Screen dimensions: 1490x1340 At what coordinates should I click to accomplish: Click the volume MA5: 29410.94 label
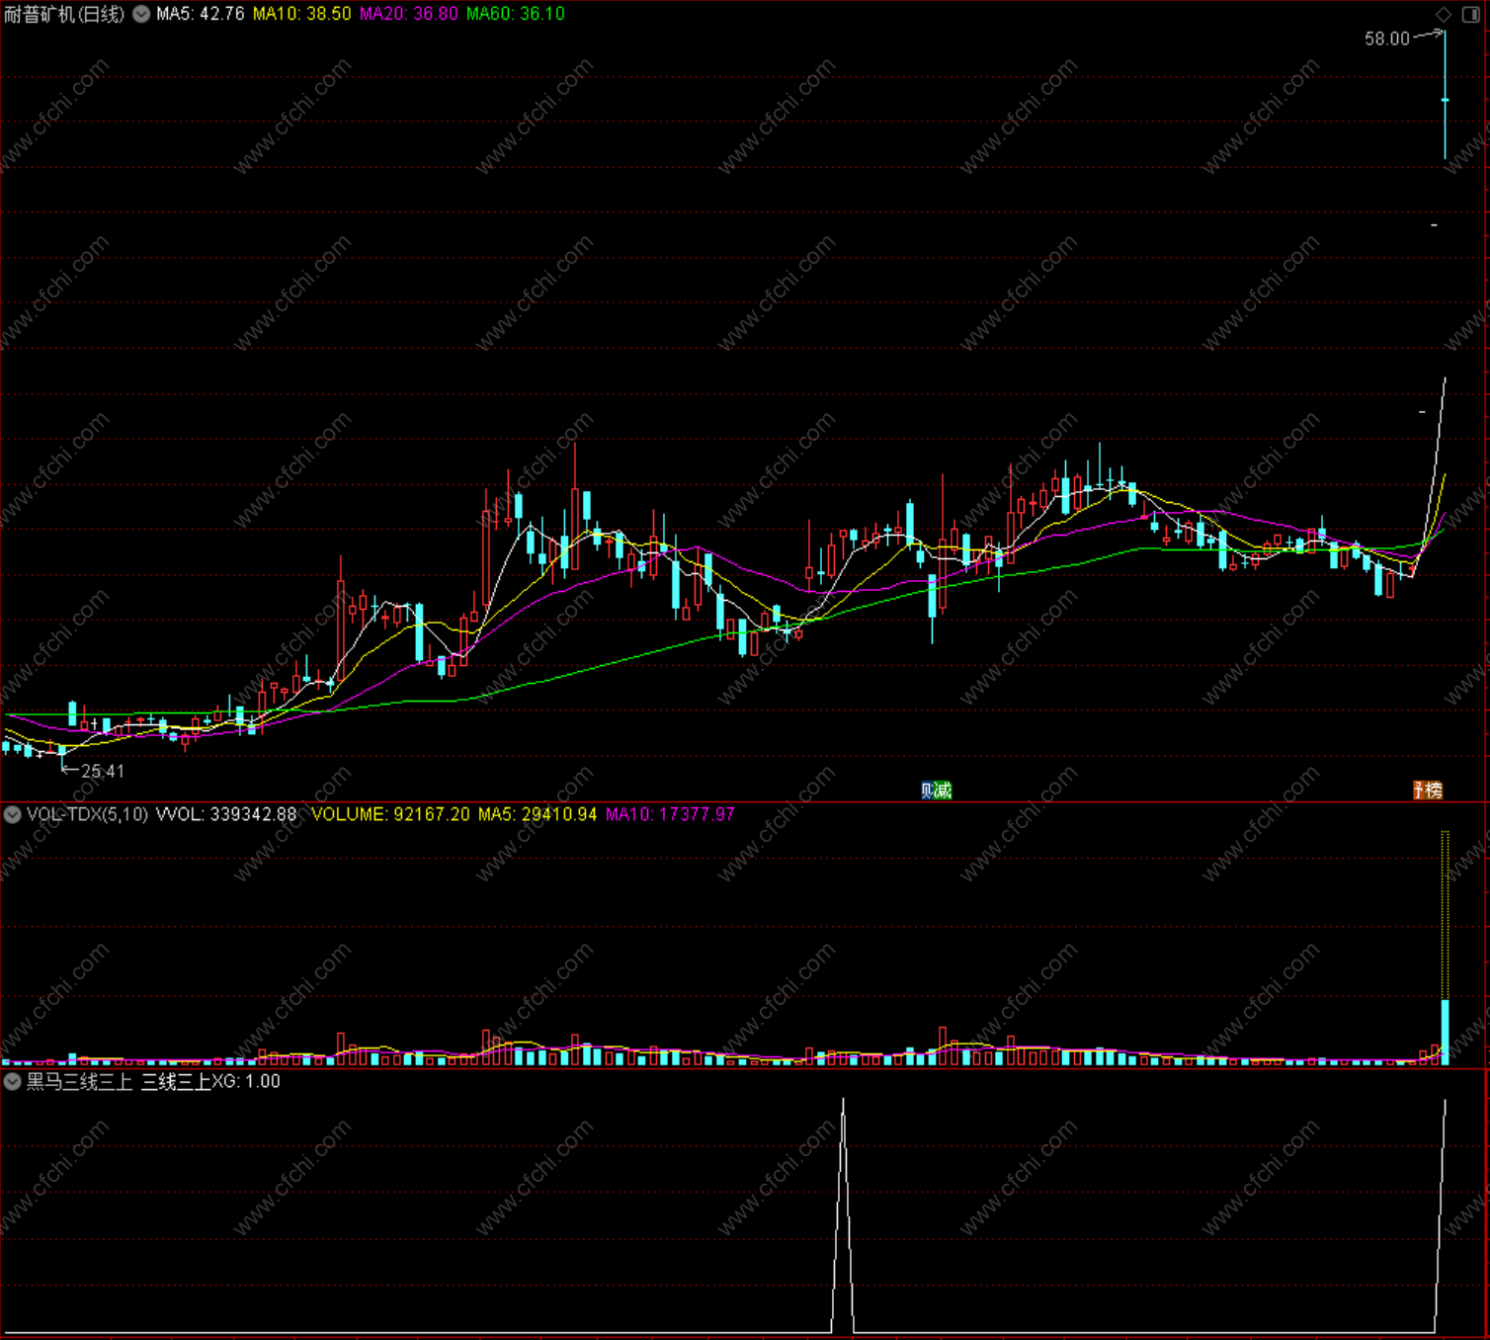(538, 815)
